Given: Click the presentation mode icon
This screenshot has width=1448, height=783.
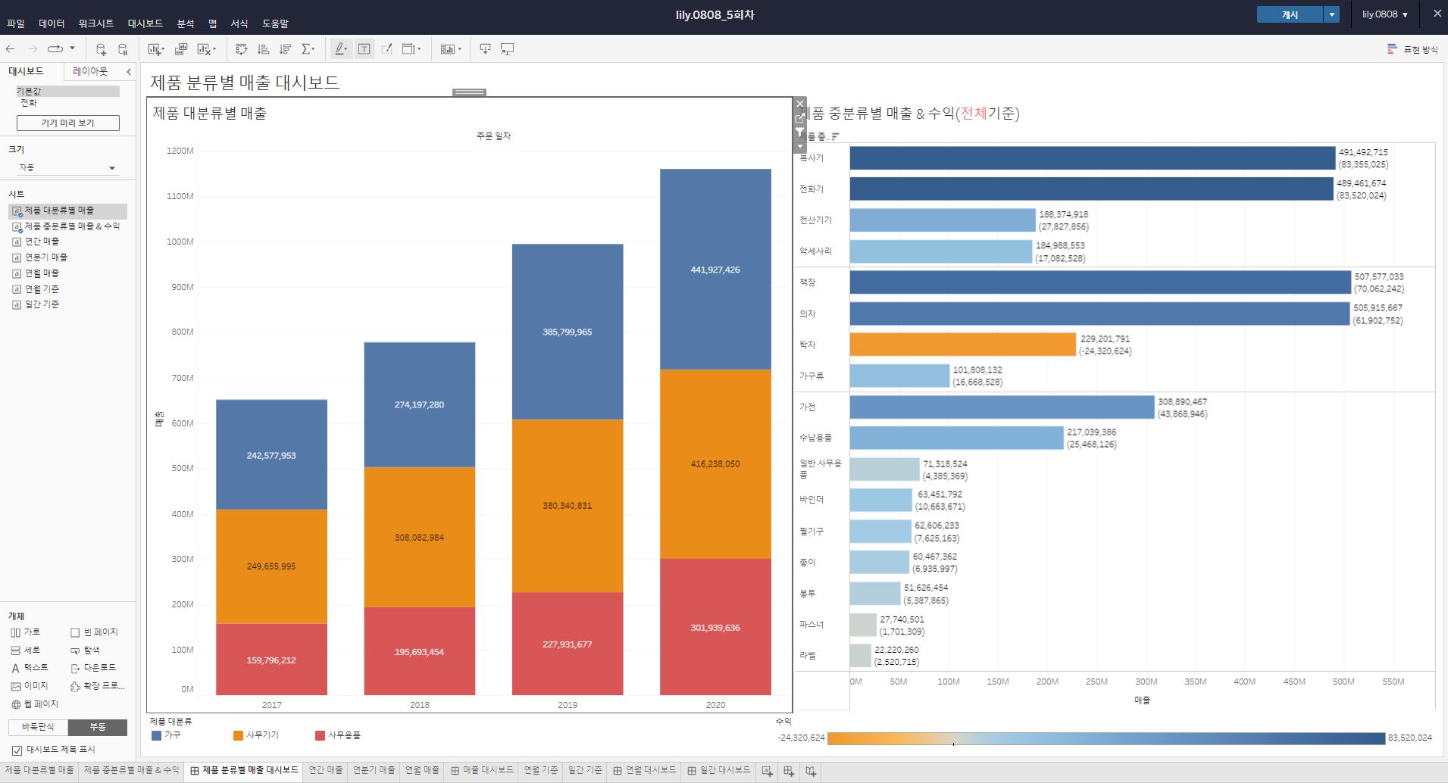Looking at the screenshot, I should coord(508,49).
